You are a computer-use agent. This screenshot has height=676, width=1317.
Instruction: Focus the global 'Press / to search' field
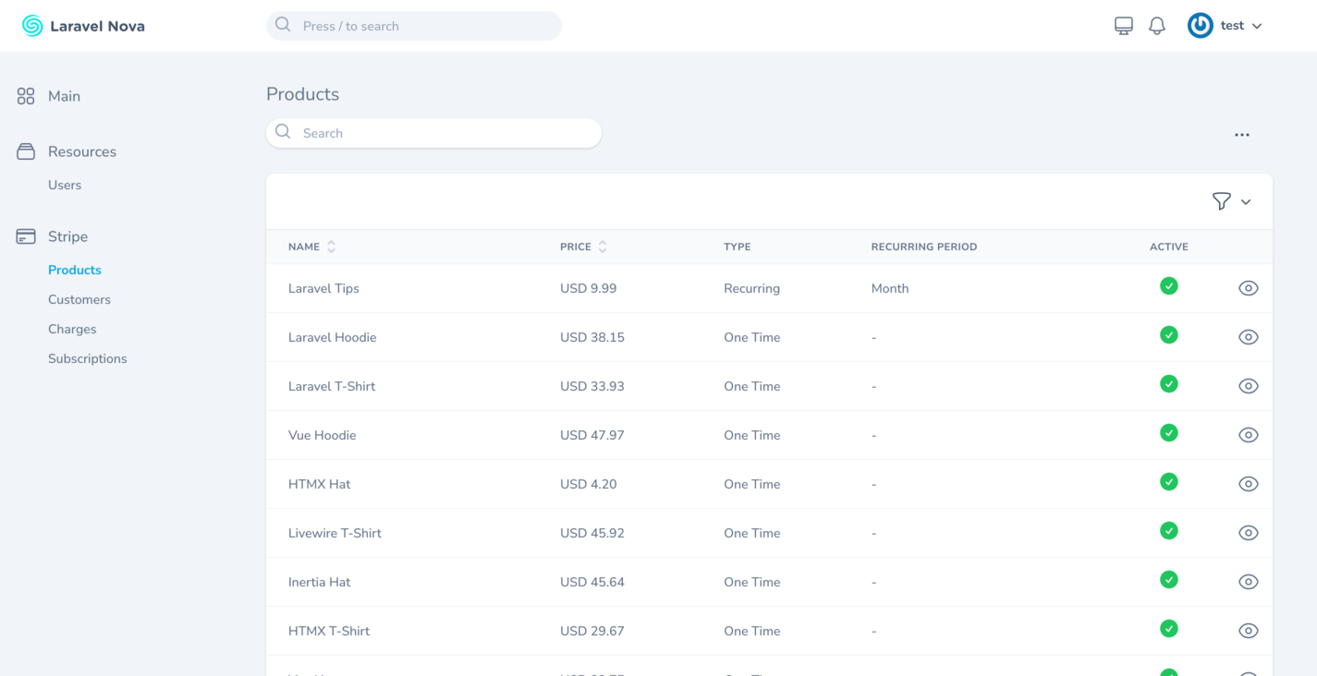414,26
